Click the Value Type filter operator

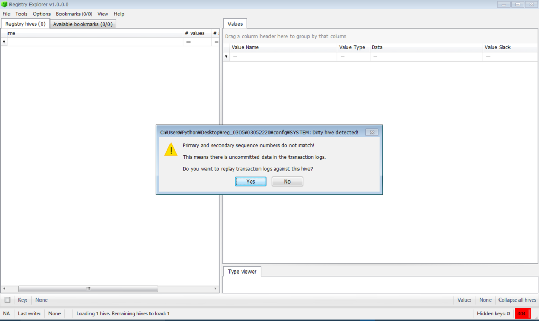click(342, 56)
